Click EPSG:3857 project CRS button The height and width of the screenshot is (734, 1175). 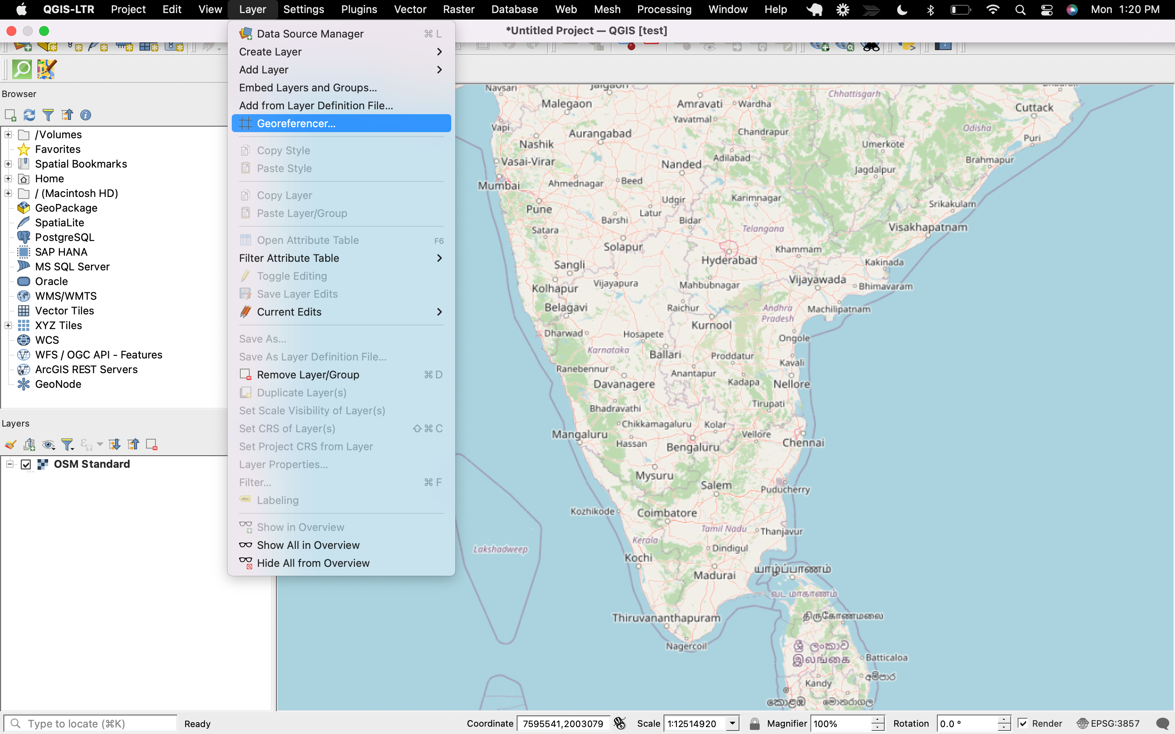pos(1109,723)
